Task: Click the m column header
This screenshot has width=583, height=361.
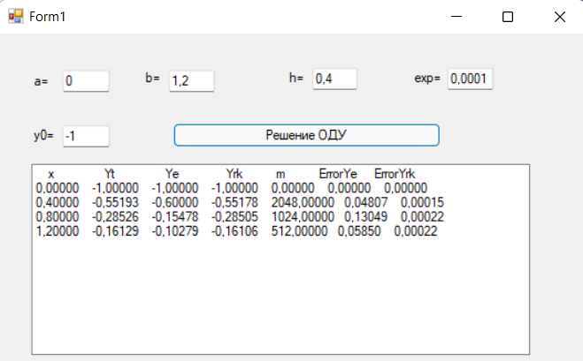Action: click(280, 174)
